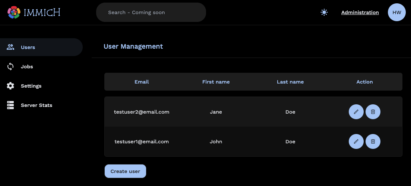
Task: Click the pencil icon for John Doe
Action: click(356, 141)
